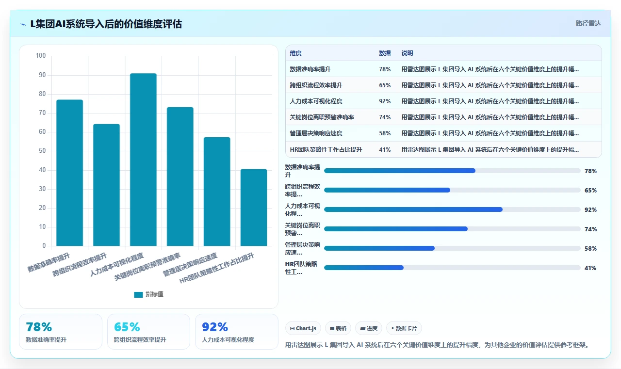The width and height of the screenshot is (621, 369).
Task: Click the 管理层决策响应速度 chart bar
Action: (217, 192)
